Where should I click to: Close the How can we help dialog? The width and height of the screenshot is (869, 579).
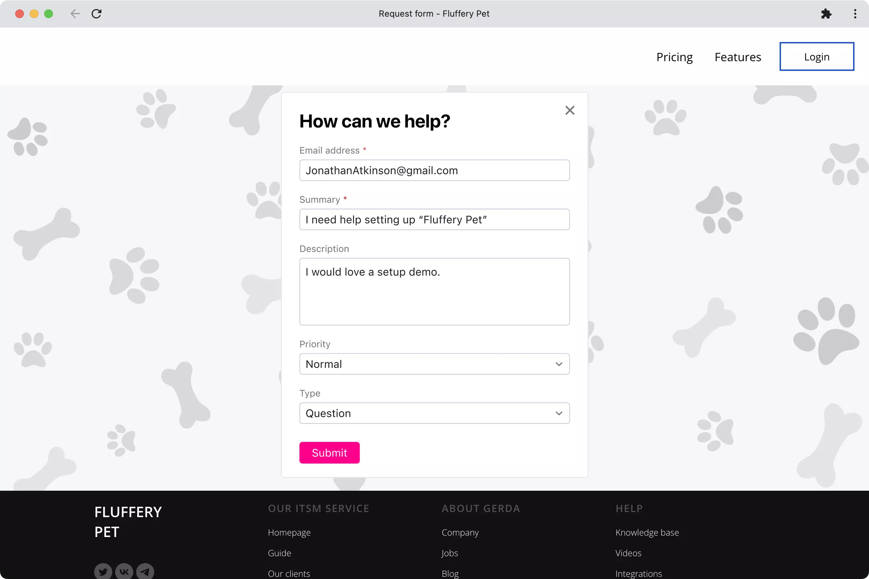(x=570, y=110)
